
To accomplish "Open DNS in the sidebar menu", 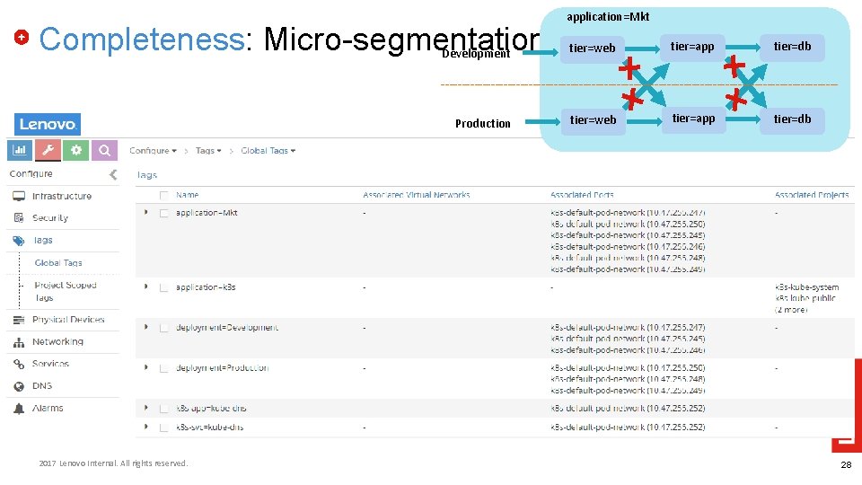I will tap(42, 386).
